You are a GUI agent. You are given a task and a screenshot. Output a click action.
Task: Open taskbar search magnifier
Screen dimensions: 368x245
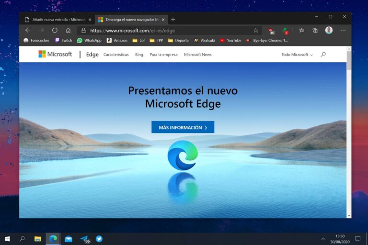23,239
